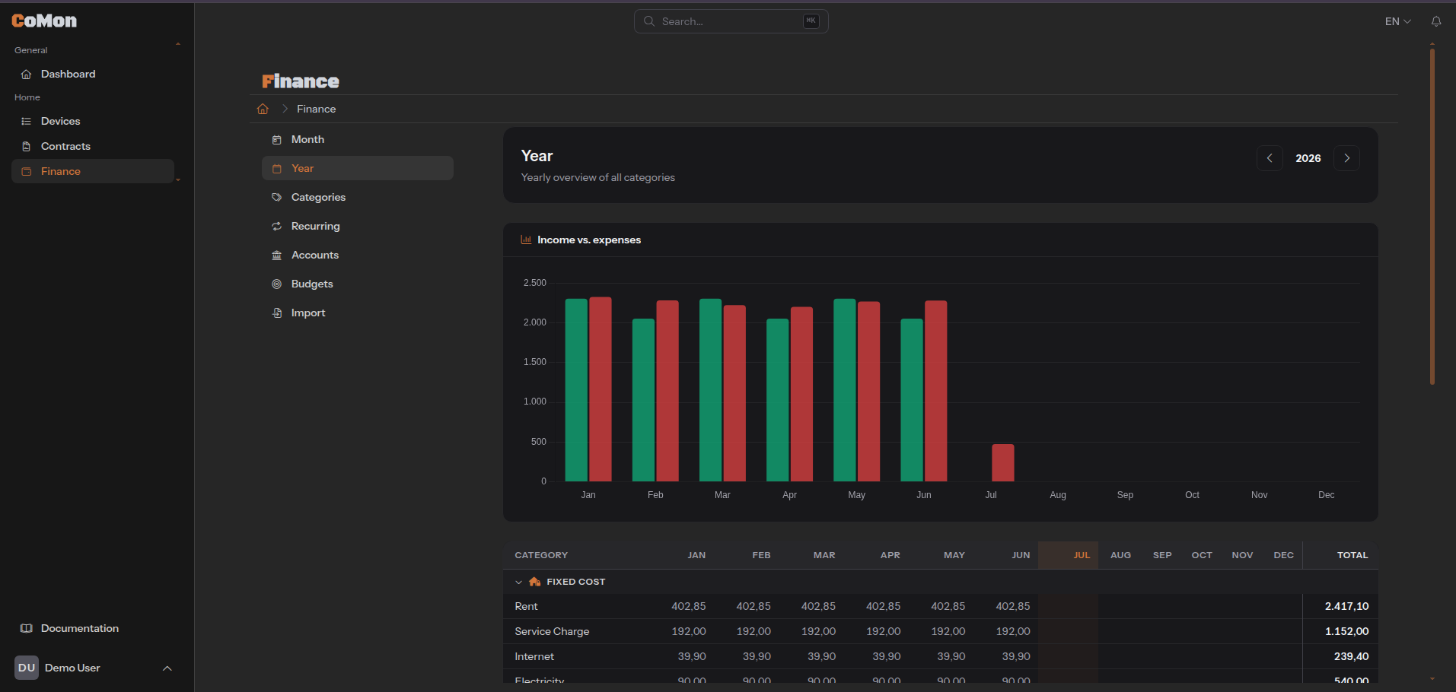Viewport: 1456px width, 692px height.
Task: Open the EN language dropdown
Action: (1398, 21)
